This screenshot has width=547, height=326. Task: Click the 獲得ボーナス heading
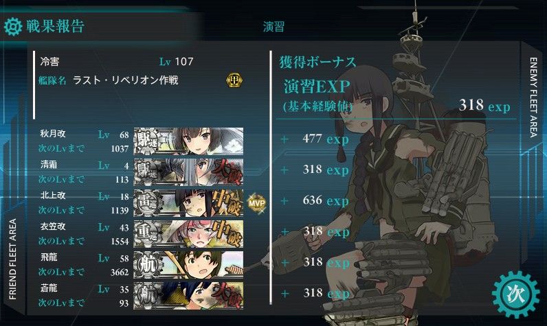pyautogui.click(x=317, y=62)
